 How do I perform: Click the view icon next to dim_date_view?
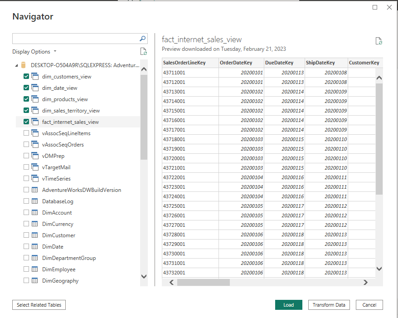pos(35,88)
